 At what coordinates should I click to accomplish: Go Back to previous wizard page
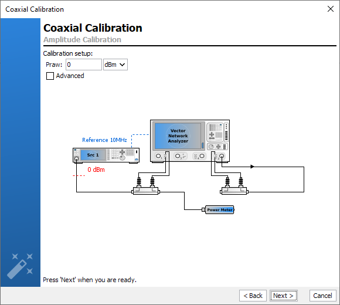tap(253, 296)
